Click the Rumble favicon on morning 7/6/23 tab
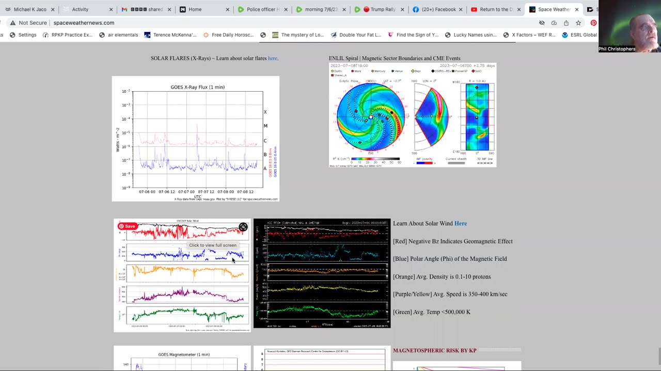 [x=299, y=9]
